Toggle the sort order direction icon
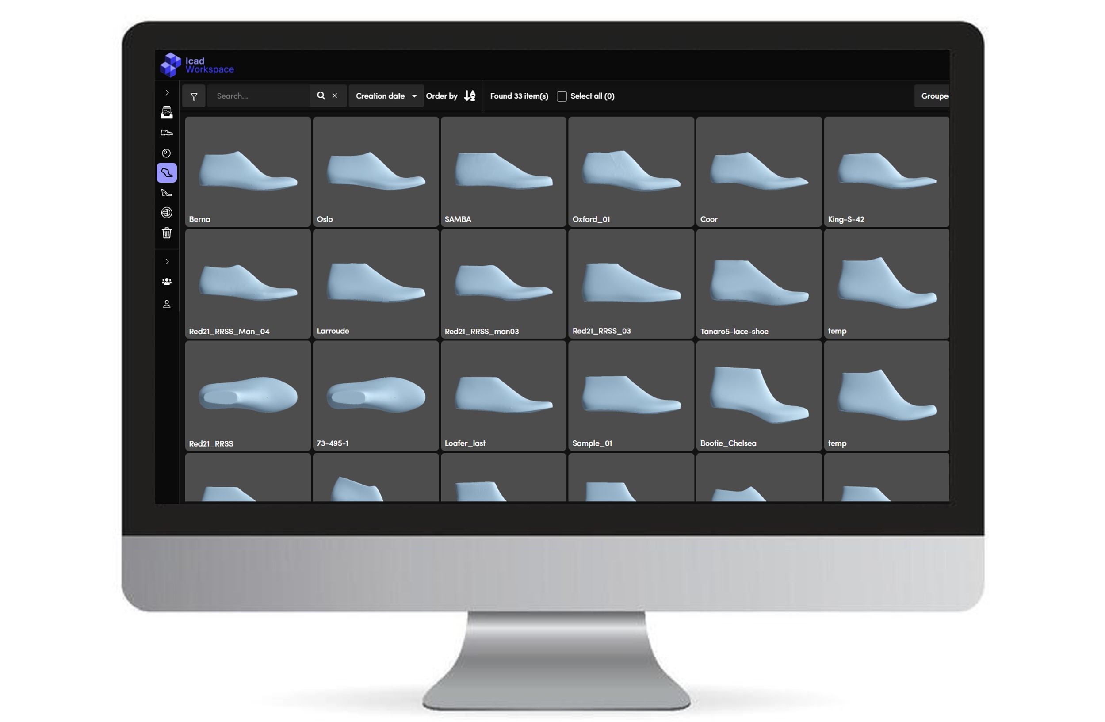 469,96
